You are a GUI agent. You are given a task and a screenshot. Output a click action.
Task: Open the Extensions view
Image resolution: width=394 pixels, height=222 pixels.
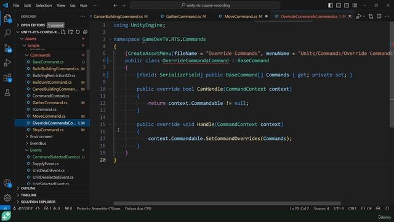coord(7,78)
